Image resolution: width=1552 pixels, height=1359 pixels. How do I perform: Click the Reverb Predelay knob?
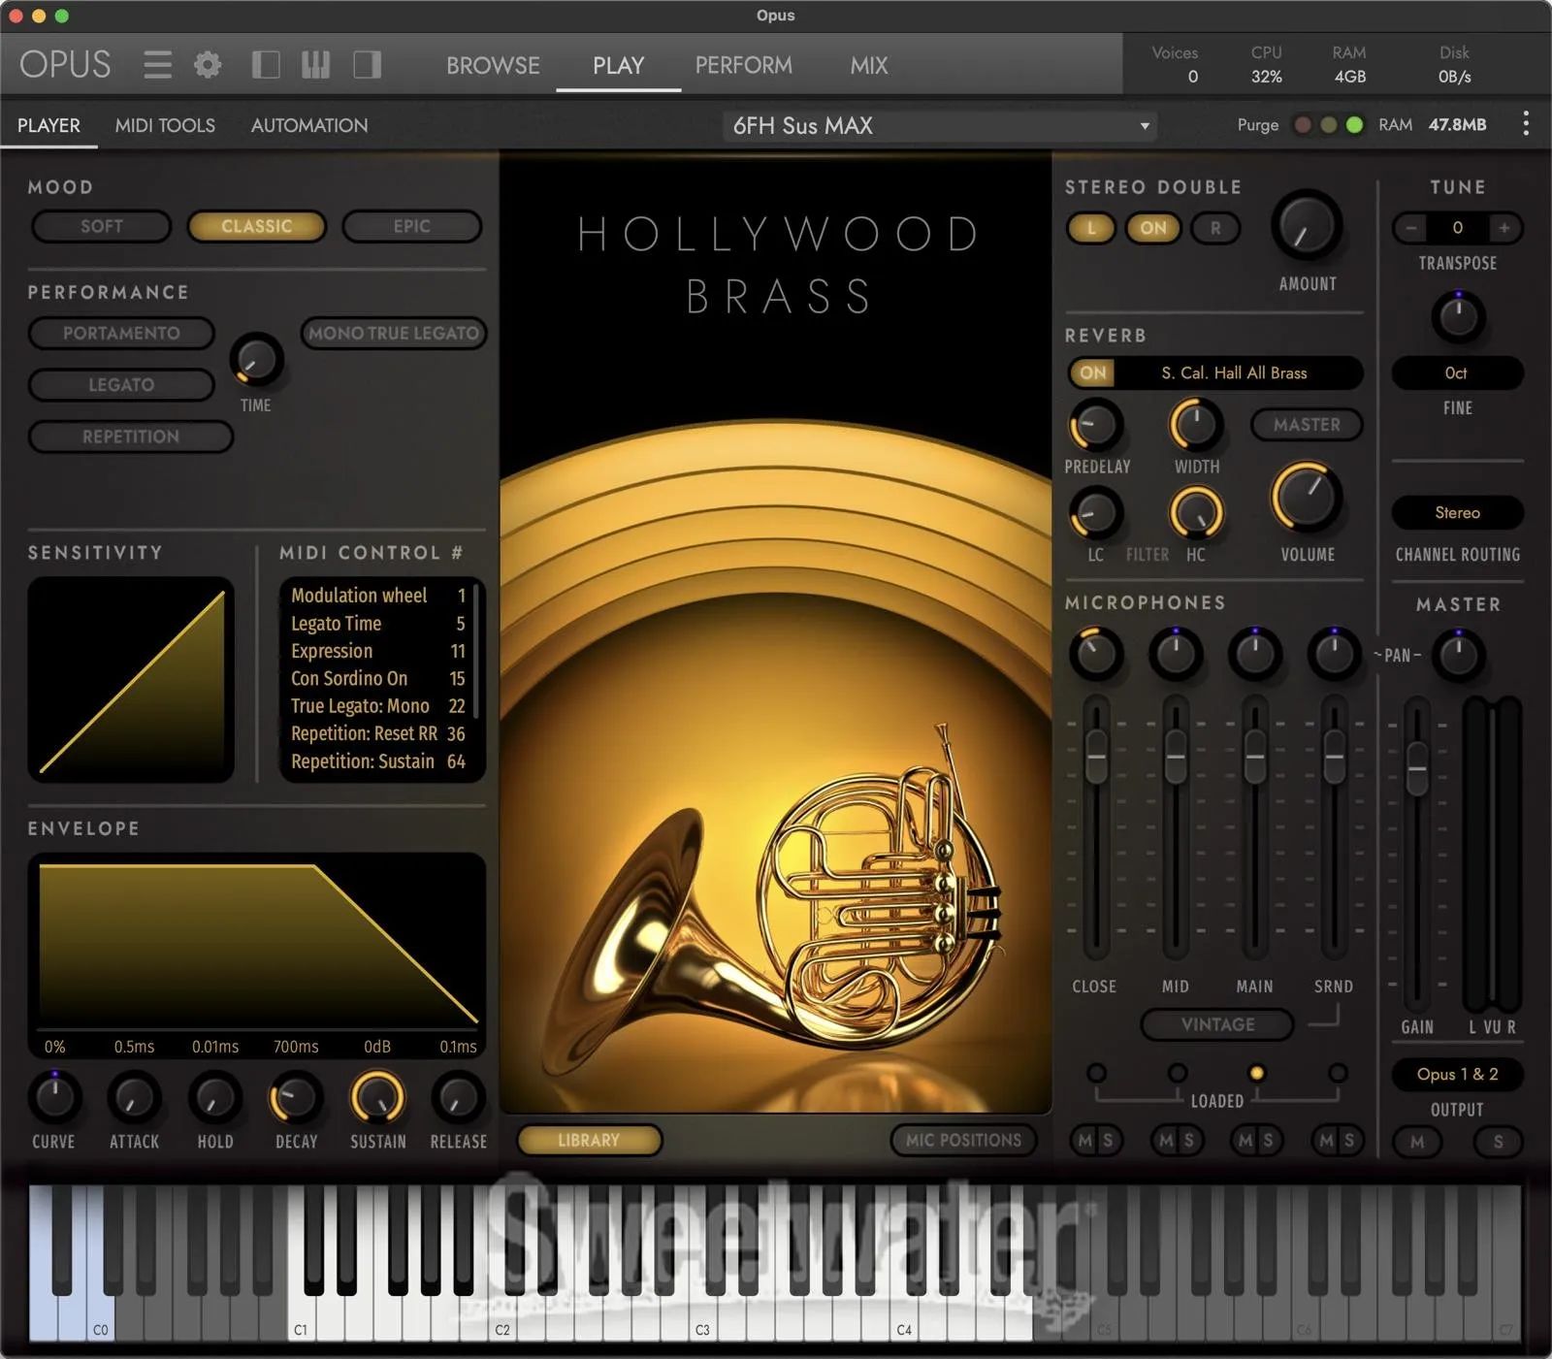point(1095,425)
